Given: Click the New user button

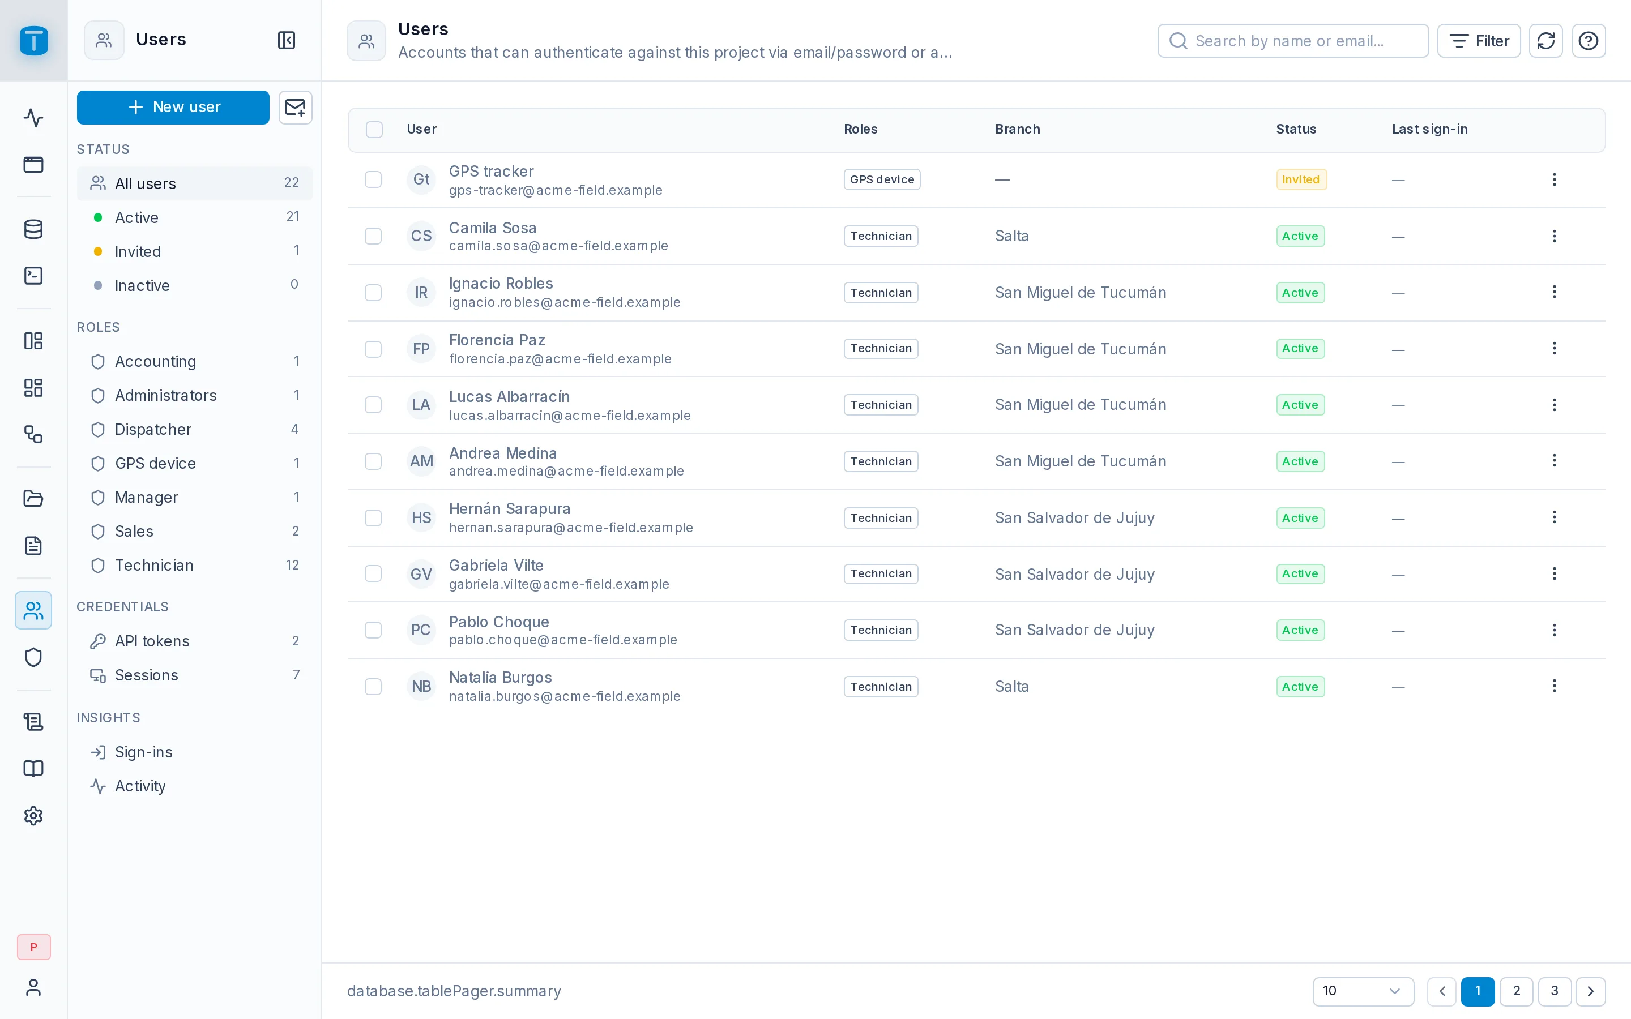Looking at the screenshot, I should click(x=173, y=107).
